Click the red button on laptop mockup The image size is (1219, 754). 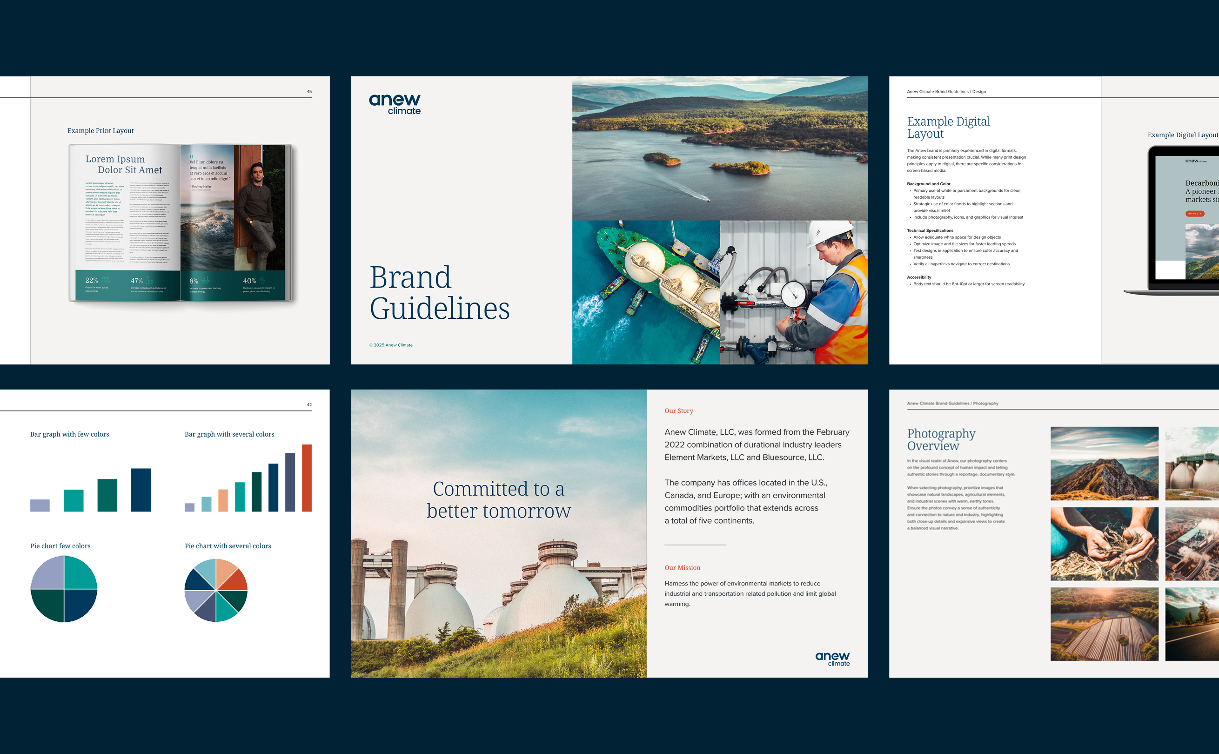coord(1195,214)
